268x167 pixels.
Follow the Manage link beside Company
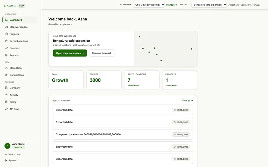tap(172, 5)
